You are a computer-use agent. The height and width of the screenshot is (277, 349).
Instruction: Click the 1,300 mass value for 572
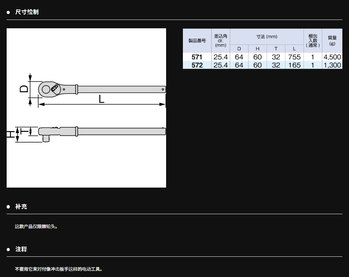[x=332, y=65]
